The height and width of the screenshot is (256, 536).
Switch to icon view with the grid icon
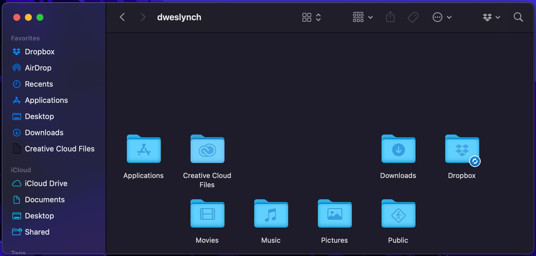(307, 17)
